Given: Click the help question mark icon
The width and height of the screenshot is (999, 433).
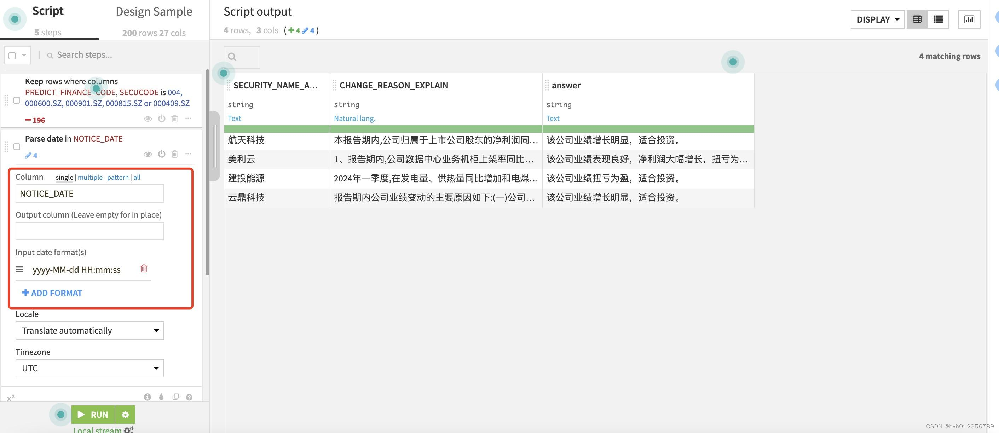Looking at the screenshot, I should 189,397.
